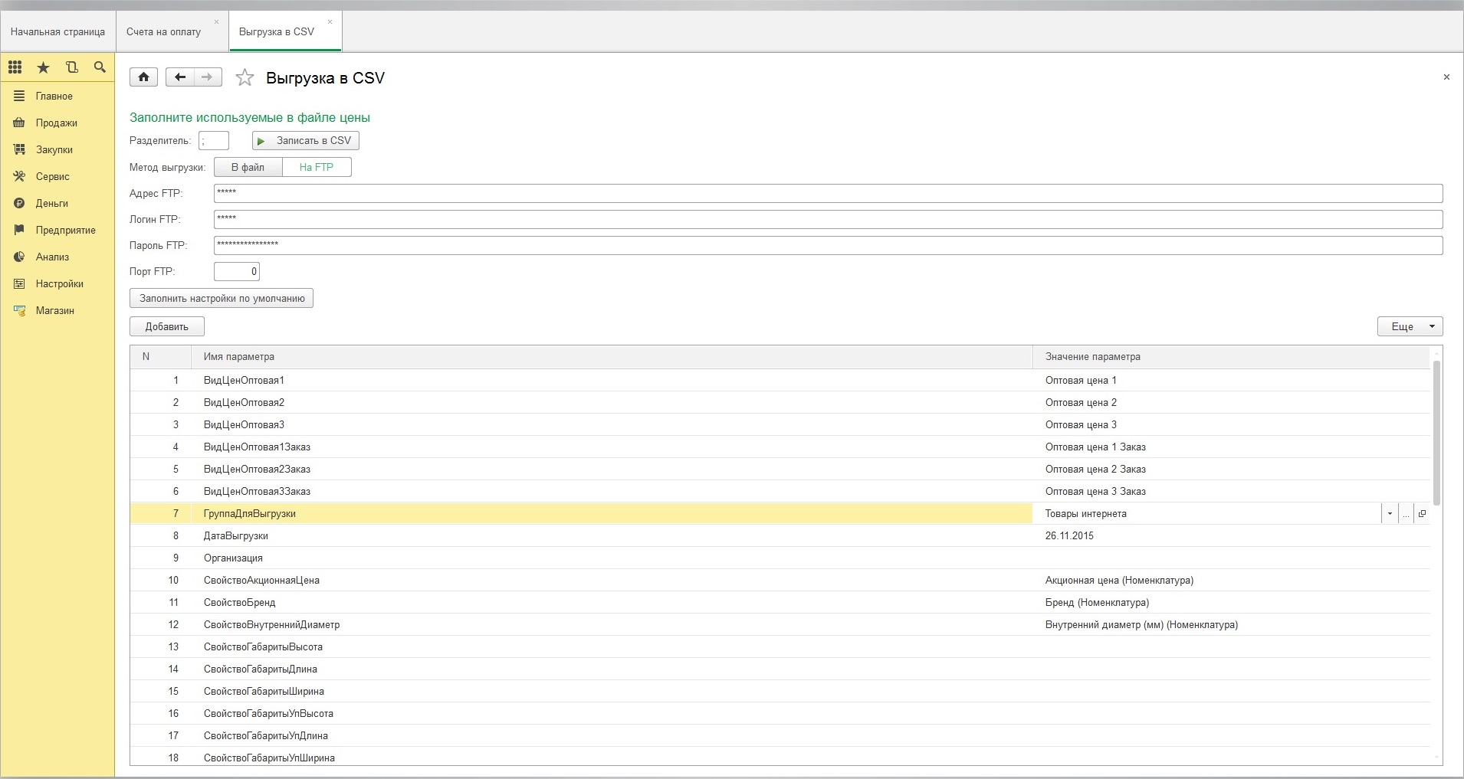Select row ВидЦенОптовая3
This screenshot has height=779, width=1464.
(x=780, y=424)
